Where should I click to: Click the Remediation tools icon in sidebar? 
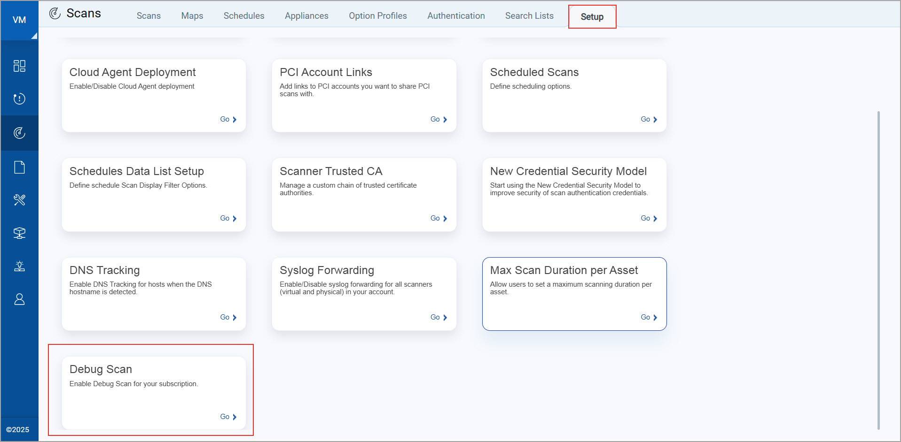(19, 200)
